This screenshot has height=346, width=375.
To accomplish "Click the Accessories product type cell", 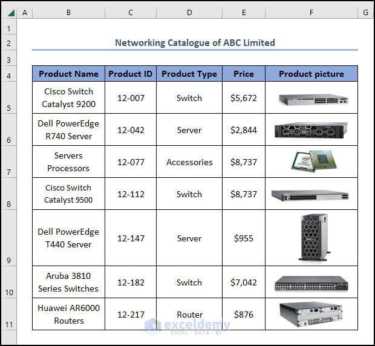I will tap(189, 162).
